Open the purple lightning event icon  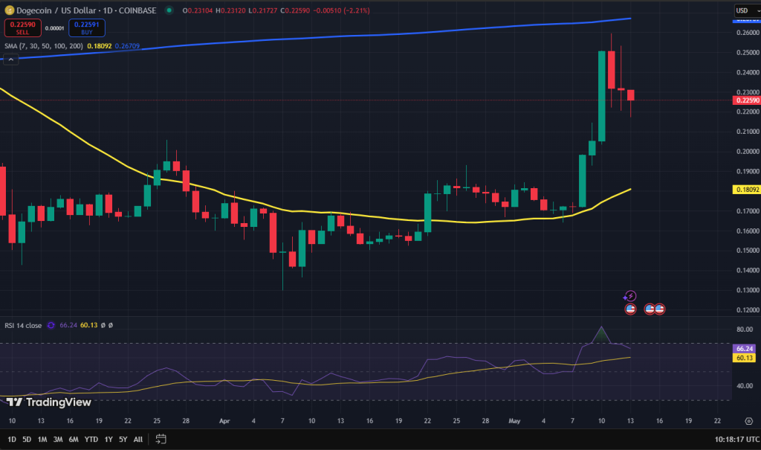click(x=630, y=296)
